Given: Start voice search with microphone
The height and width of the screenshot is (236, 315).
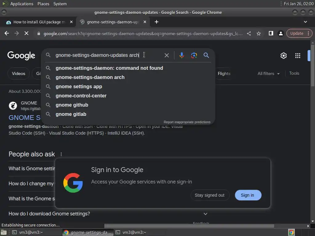Looking at the screenshot, I should pyautogui.click(x=181, y=55).
